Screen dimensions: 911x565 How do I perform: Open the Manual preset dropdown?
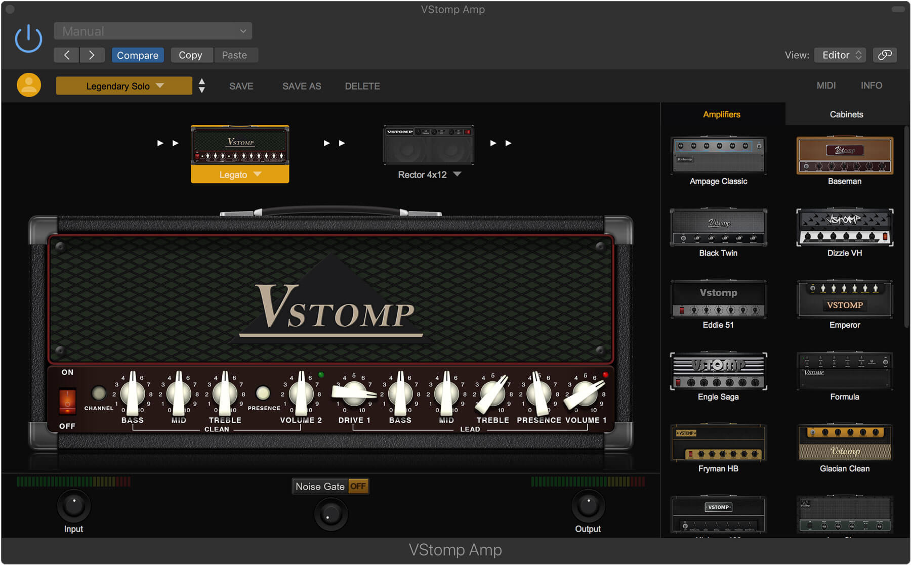(153, 31)
